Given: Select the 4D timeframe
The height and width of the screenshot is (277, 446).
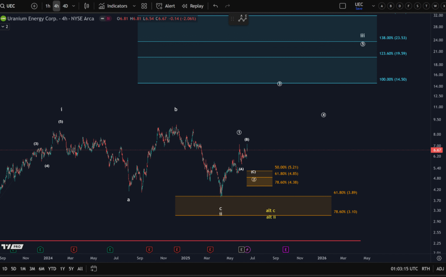Looking at the screenshot, I should 65,6.
